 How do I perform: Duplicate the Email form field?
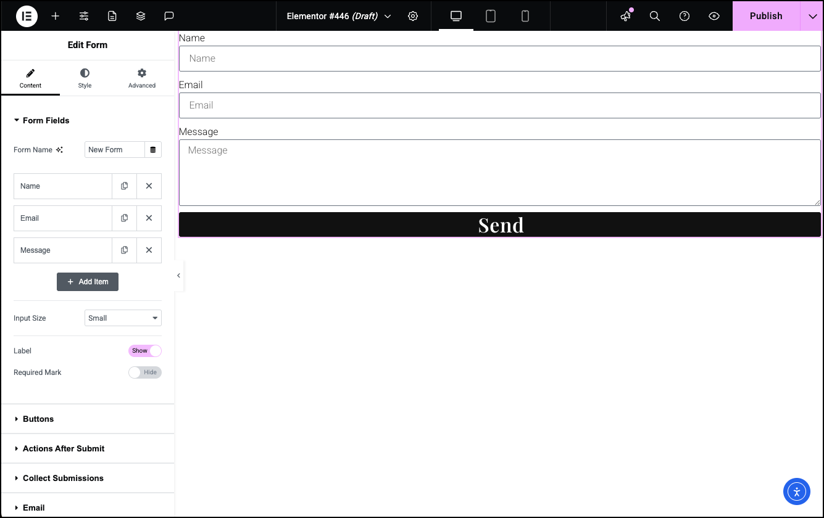point(125,218)
